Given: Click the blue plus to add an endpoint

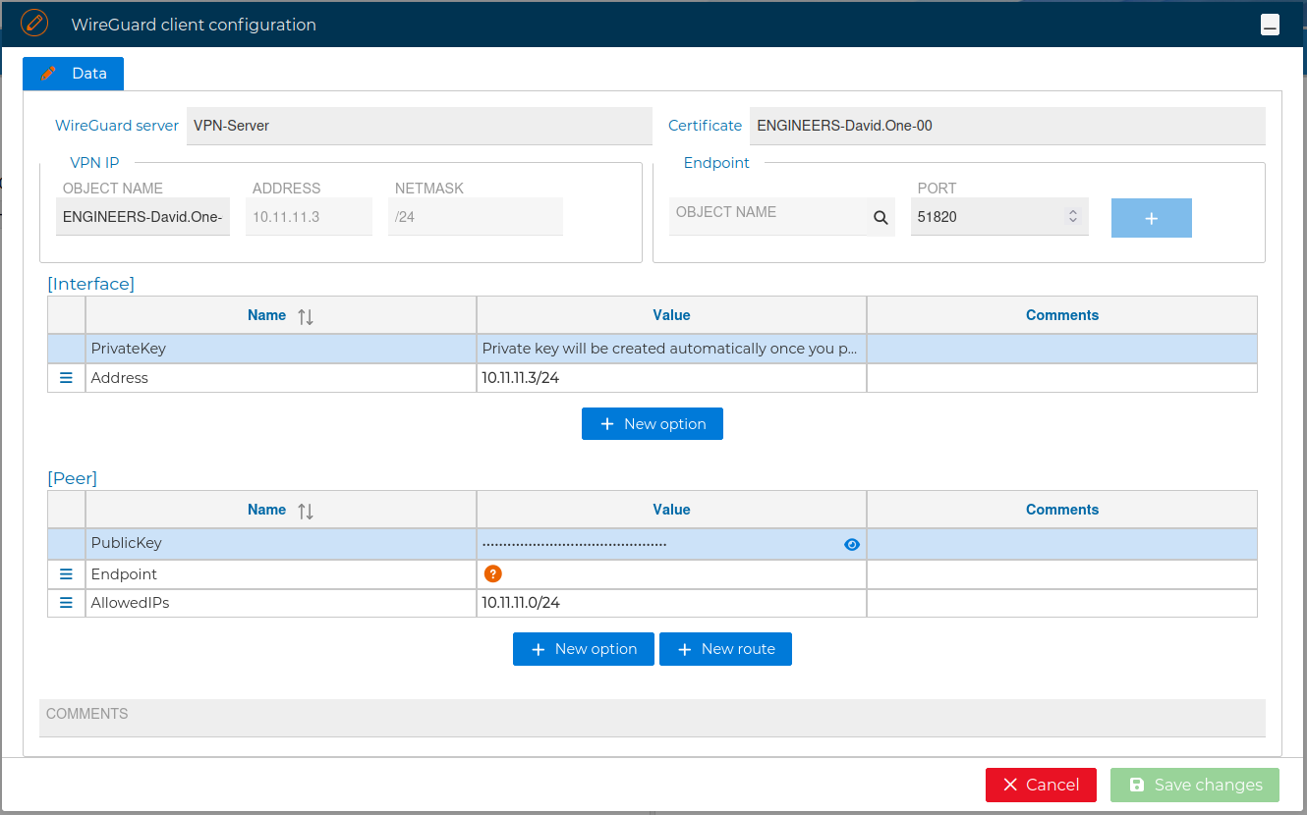Looking at the screenshot, I should (1151, 217).
